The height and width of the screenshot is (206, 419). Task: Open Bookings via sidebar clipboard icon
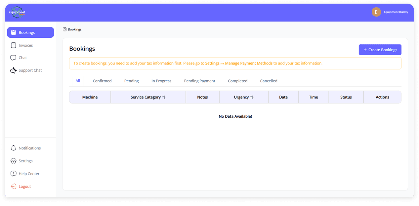pyautogui.click(x=14, y=32)
